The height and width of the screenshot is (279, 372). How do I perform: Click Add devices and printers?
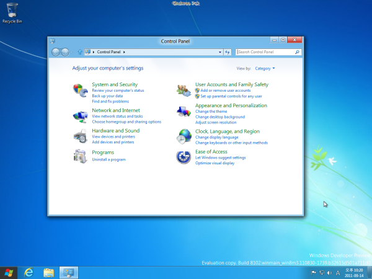point(113,142)
